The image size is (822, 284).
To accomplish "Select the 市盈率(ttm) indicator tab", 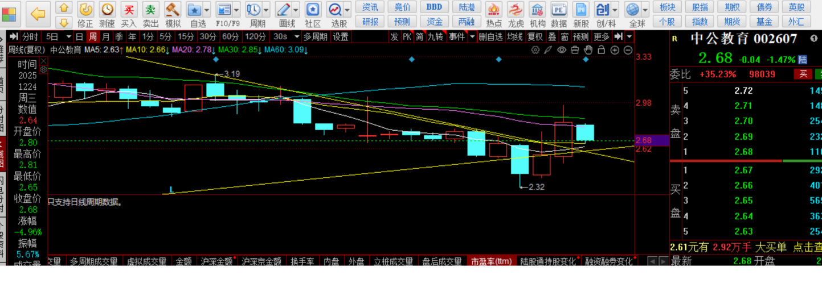I will [x=490, y=262].
